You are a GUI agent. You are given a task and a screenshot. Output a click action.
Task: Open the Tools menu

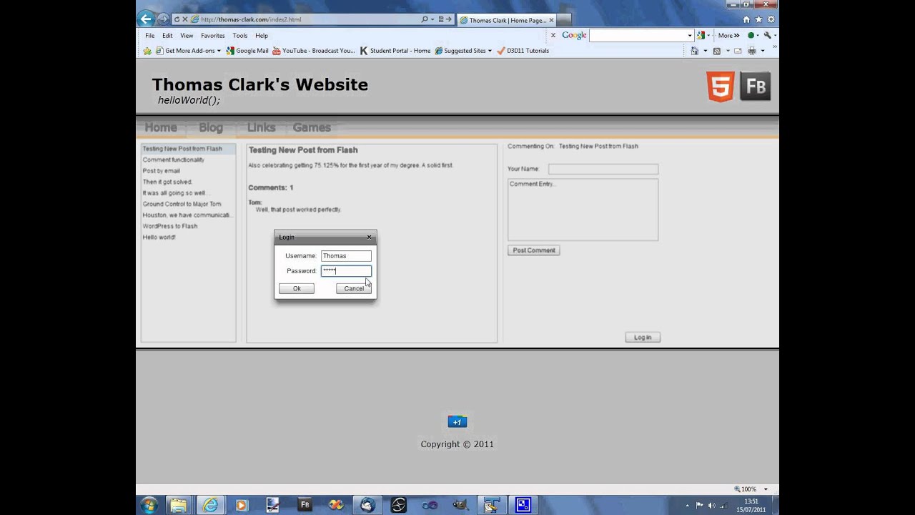point(240,36)
